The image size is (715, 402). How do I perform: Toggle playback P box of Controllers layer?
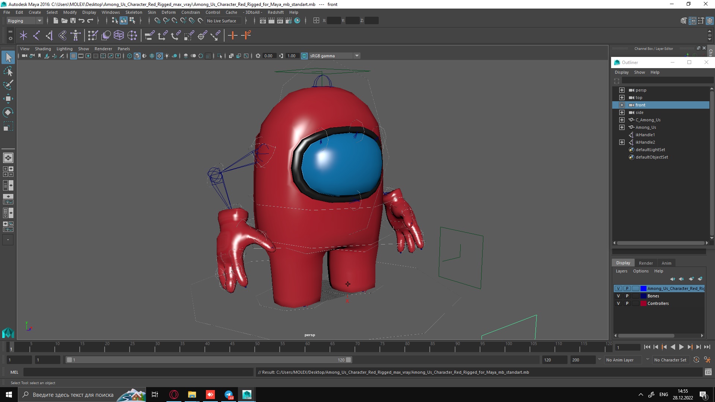coord(627,304)
